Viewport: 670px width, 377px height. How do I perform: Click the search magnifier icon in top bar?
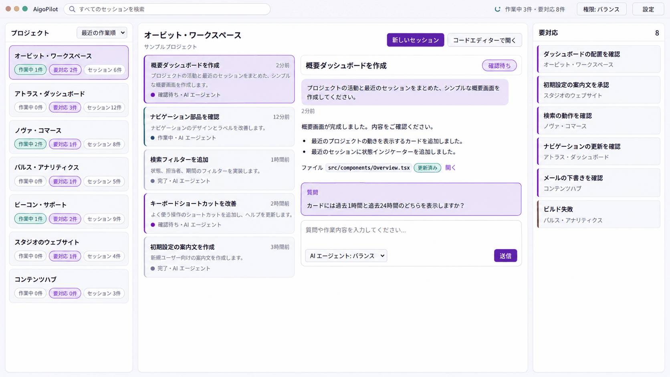click(x=72, y=9)
